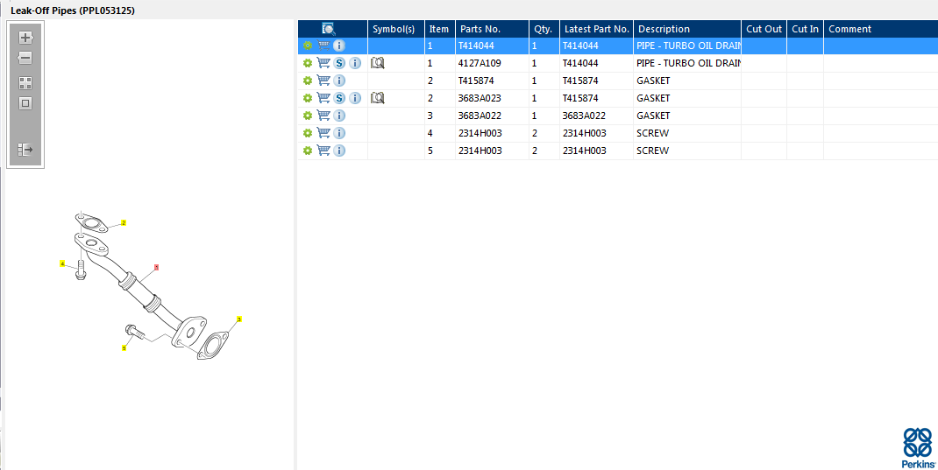Click the magnifier search icon in table header
This screenshot has height=470, width=938.
tap(329, 29)
